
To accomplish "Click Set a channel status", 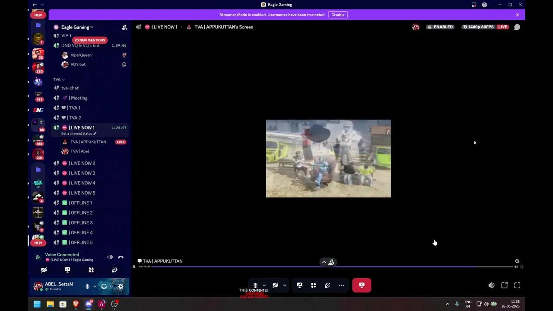I will pyautogui.click(x=79, y=133).
